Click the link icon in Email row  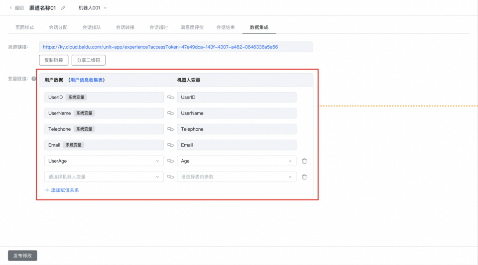(x=170, y=145)
